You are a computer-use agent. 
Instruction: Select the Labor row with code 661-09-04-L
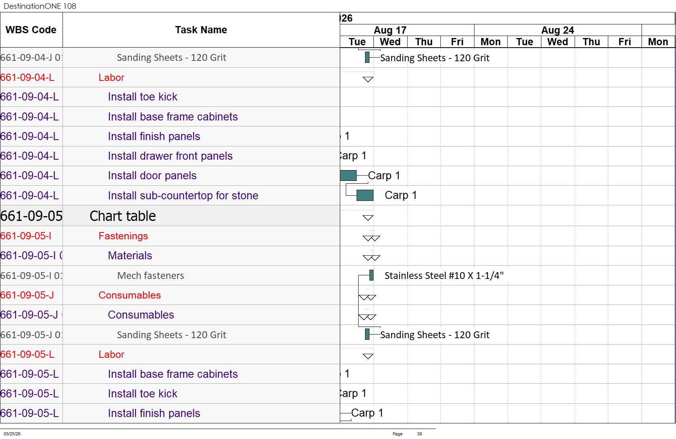170,77
